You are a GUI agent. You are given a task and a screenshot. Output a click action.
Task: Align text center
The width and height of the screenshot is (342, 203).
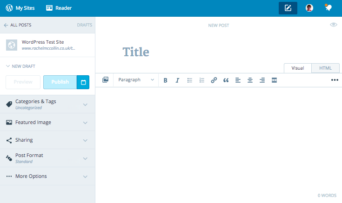(250, 80)
